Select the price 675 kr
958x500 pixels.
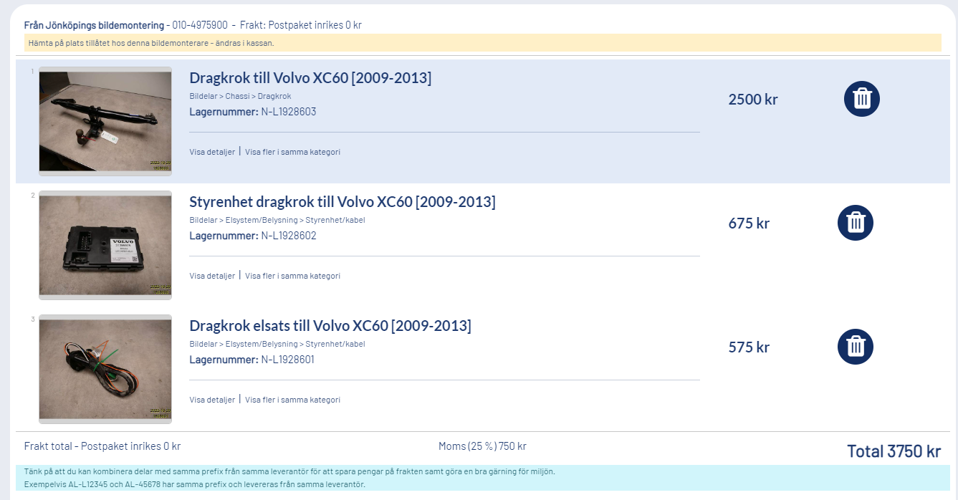point(749,223)
